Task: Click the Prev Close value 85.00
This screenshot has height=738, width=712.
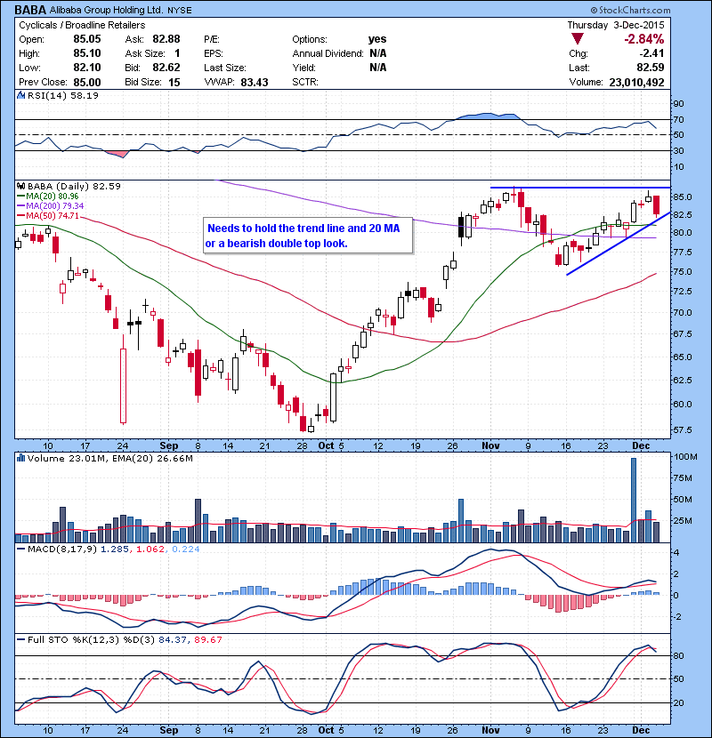Action: 87,82
